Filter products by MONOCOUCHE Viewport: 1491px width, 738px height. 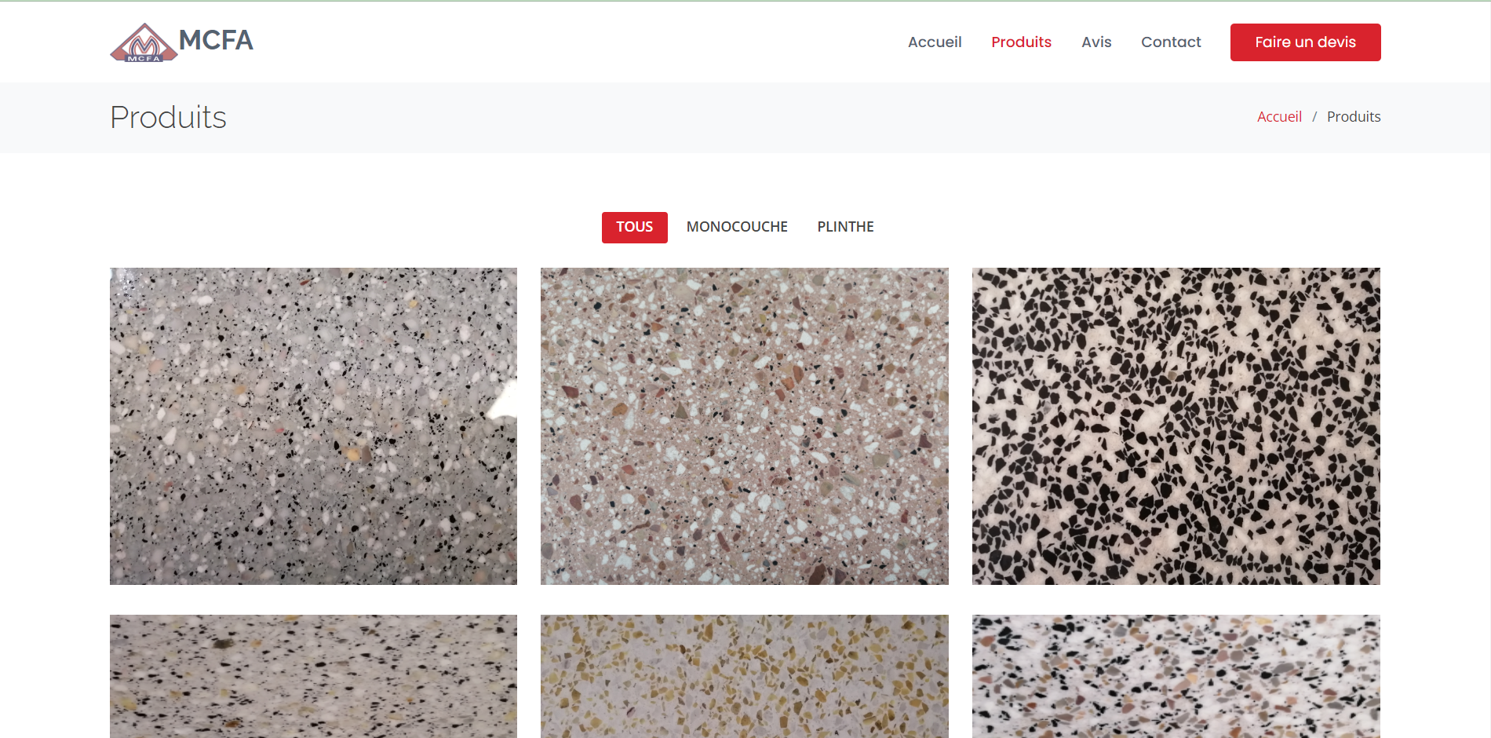pyautogui.click(x=737, y=228)
